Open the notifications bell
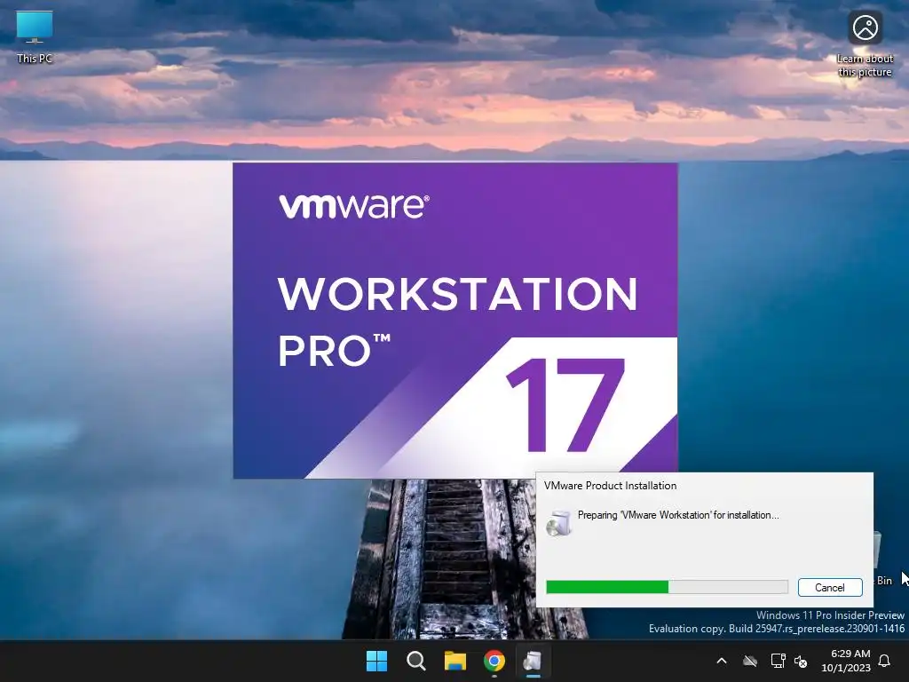Screen dimensions: 909x682 pyautogui.click(x=885, y=661)
